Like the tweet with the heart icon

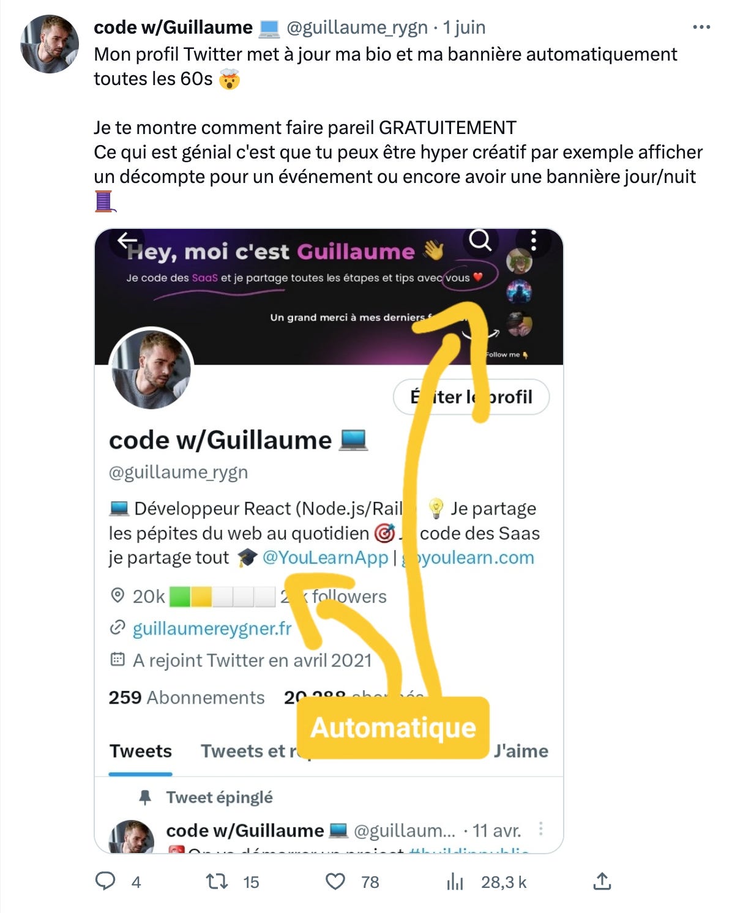pyautogui.click(x=335, y=881)
